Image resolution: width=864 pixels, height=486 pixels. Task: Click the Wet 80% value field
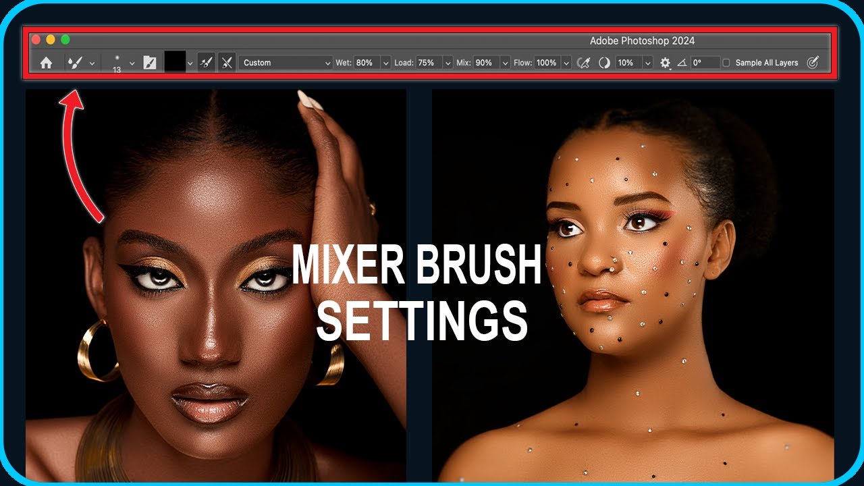pyautogui.click(x=367, y=63)
